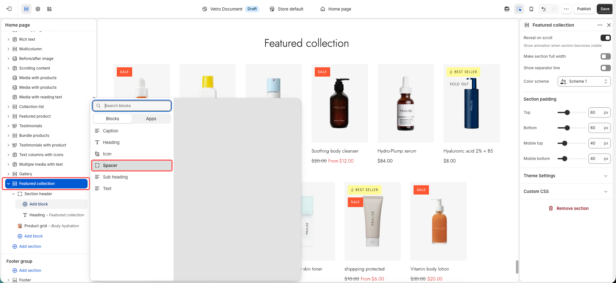
Task: Expand Theme Settings accordion
Action: coord(566,176)
